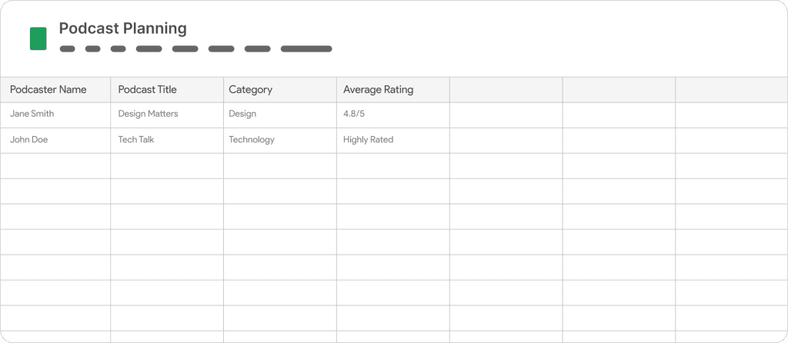Click the Highly Rated cell
788x343 pixels.
click(x=393, y=141)
